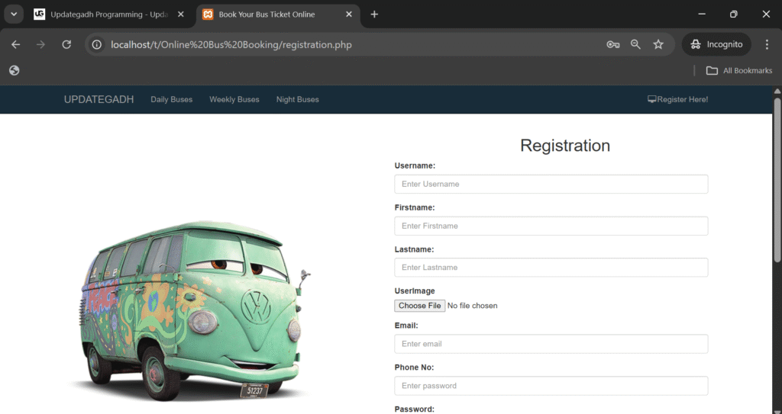Open the Weekly Buses menu item
The width and height of the screenshot is (782, 414).
coord(234,100)
